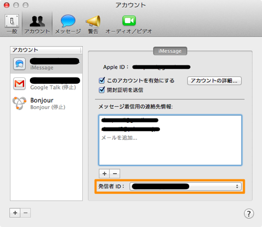Image resolution: width=262 pixels, height=227 pixels.
Task: Open the メッセージ preferences pane
Action: (x=68, y=24)
